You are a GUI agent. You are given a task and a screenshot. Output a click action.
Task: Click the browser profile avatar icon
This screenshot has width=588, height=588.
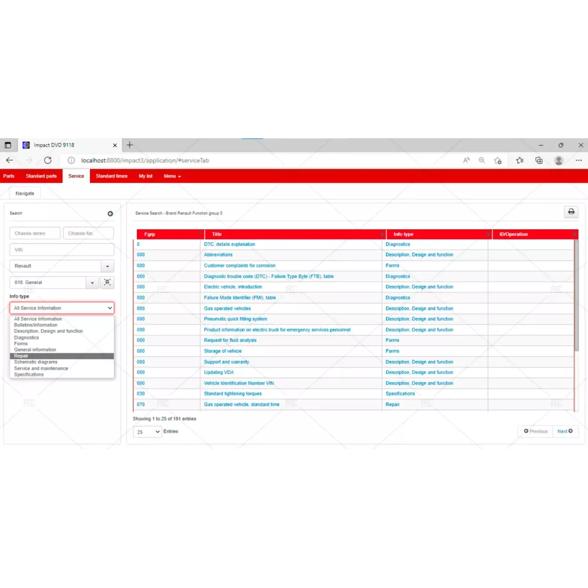pyautogui.click(x=559, y=161)
